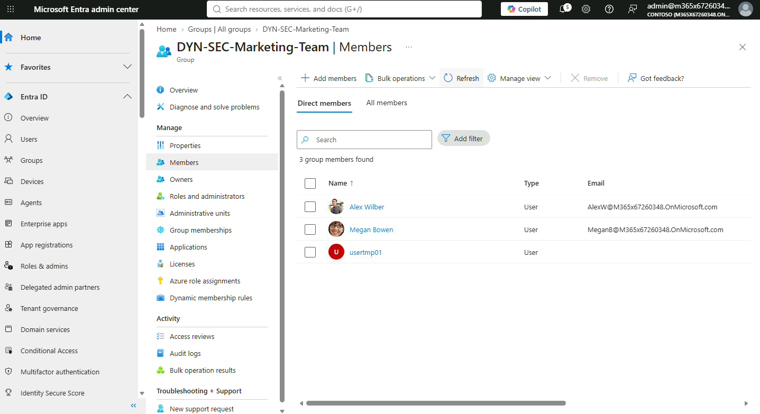
Task: Collapse the group menu double-chevron
Action: pos(280,78)
